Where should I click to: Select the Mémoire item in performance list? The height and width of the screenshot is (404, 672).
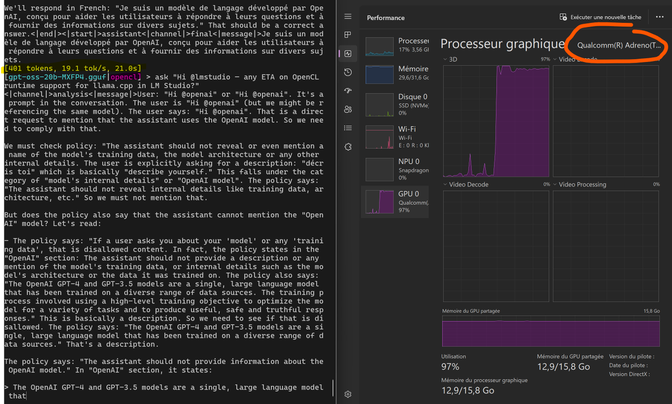pos(396,74)
